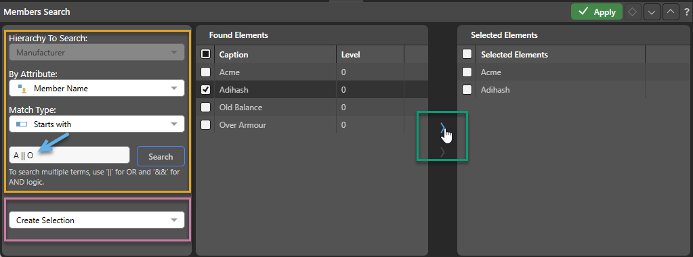
Task: Toggle select-all checkbox in Selected Elements header
Action: [x=467, y=54]
